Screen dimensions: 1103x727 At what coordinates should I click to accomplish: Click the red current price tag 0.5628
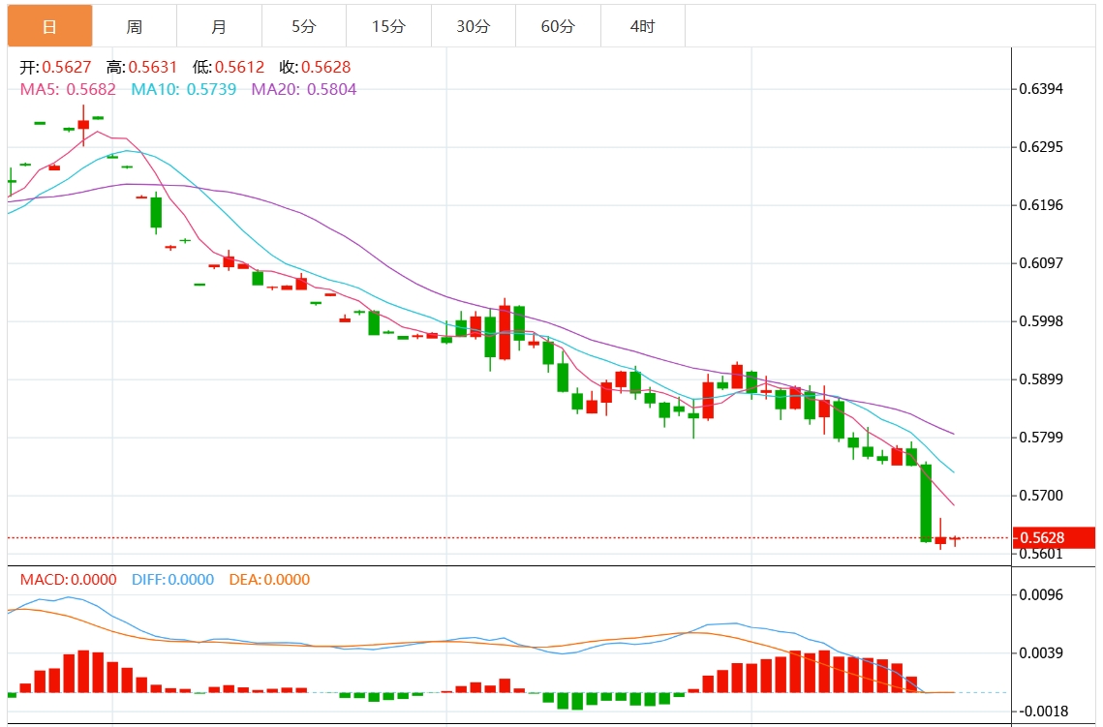tap(1054, 538)
